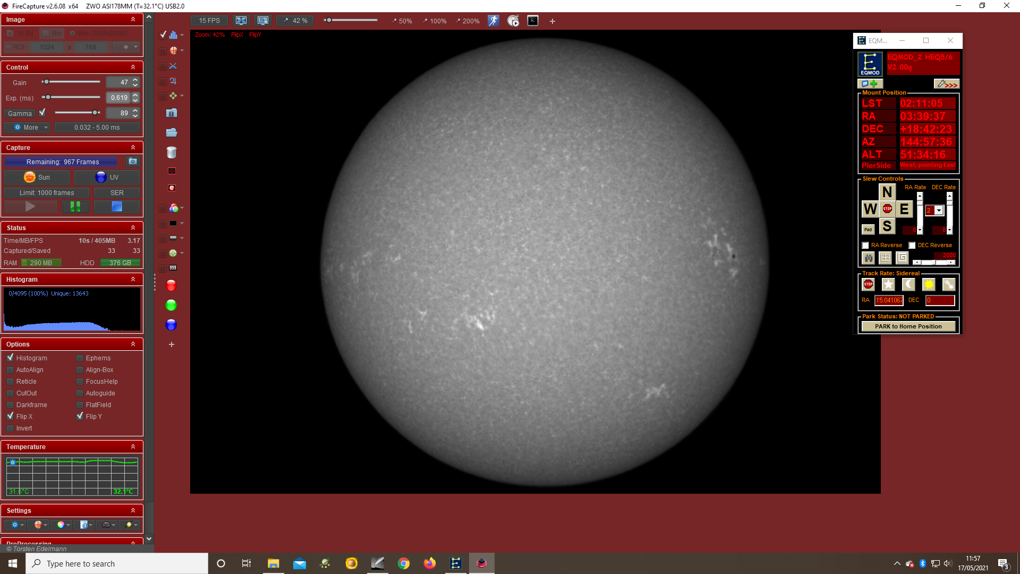The height and width of the screenshot is (574, 1020).
Task: Enable the FocusHelp checkbox
Action: 80,382
